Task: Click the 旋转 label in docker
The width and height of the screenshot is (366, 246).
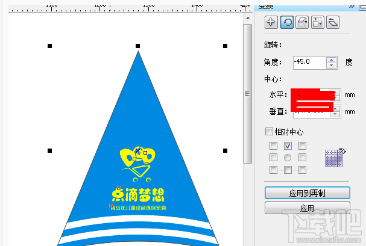Action: 273,45
